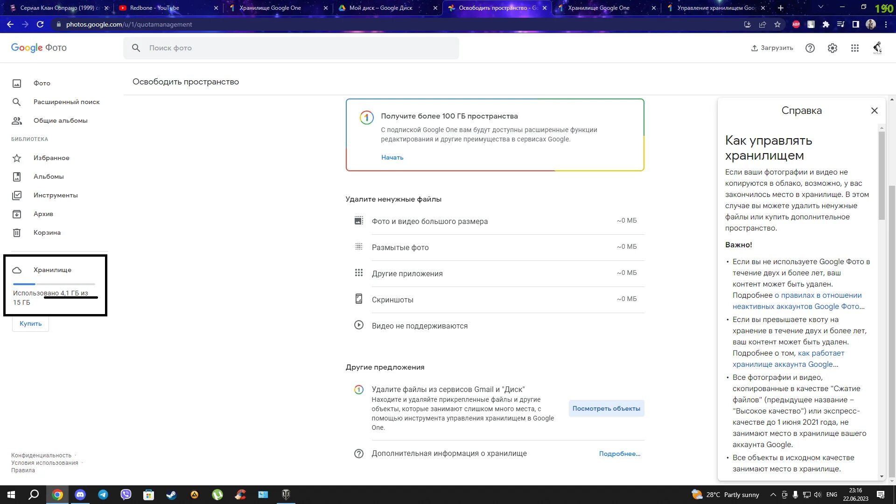Switch to Управление хранилищем Google tab
The image size is (896, 504).
(716, 8)
